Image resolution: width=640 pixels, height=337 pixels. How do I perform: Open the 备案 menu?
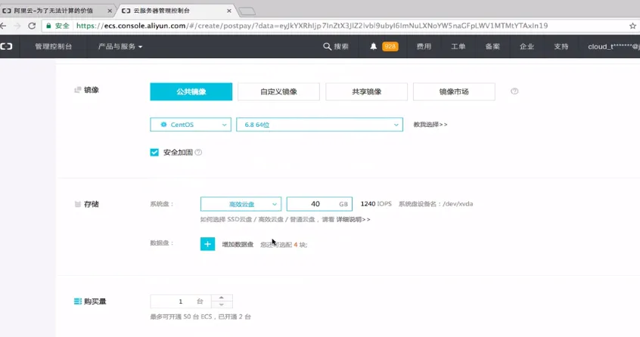(492, 46)
